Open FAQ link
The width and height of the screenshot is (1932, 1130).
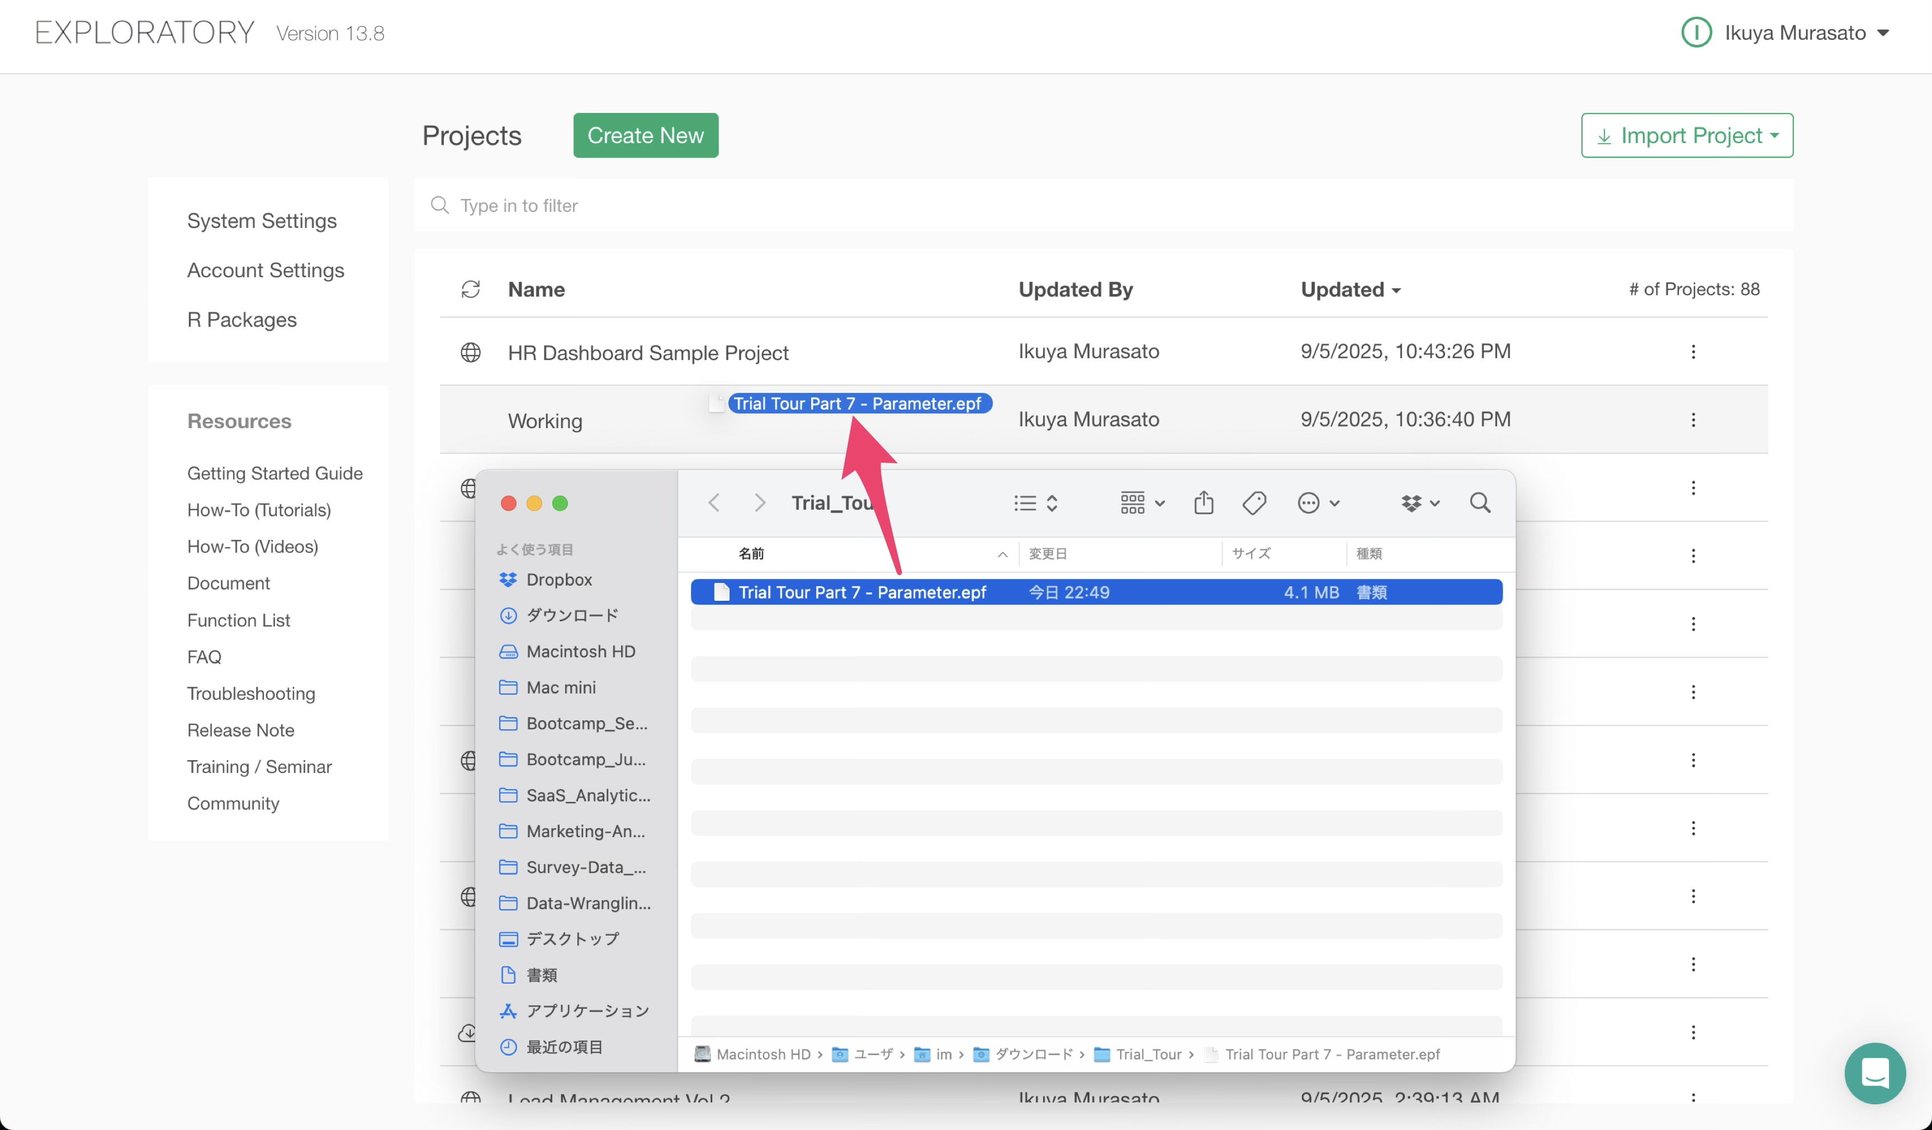tap(204, 657)
